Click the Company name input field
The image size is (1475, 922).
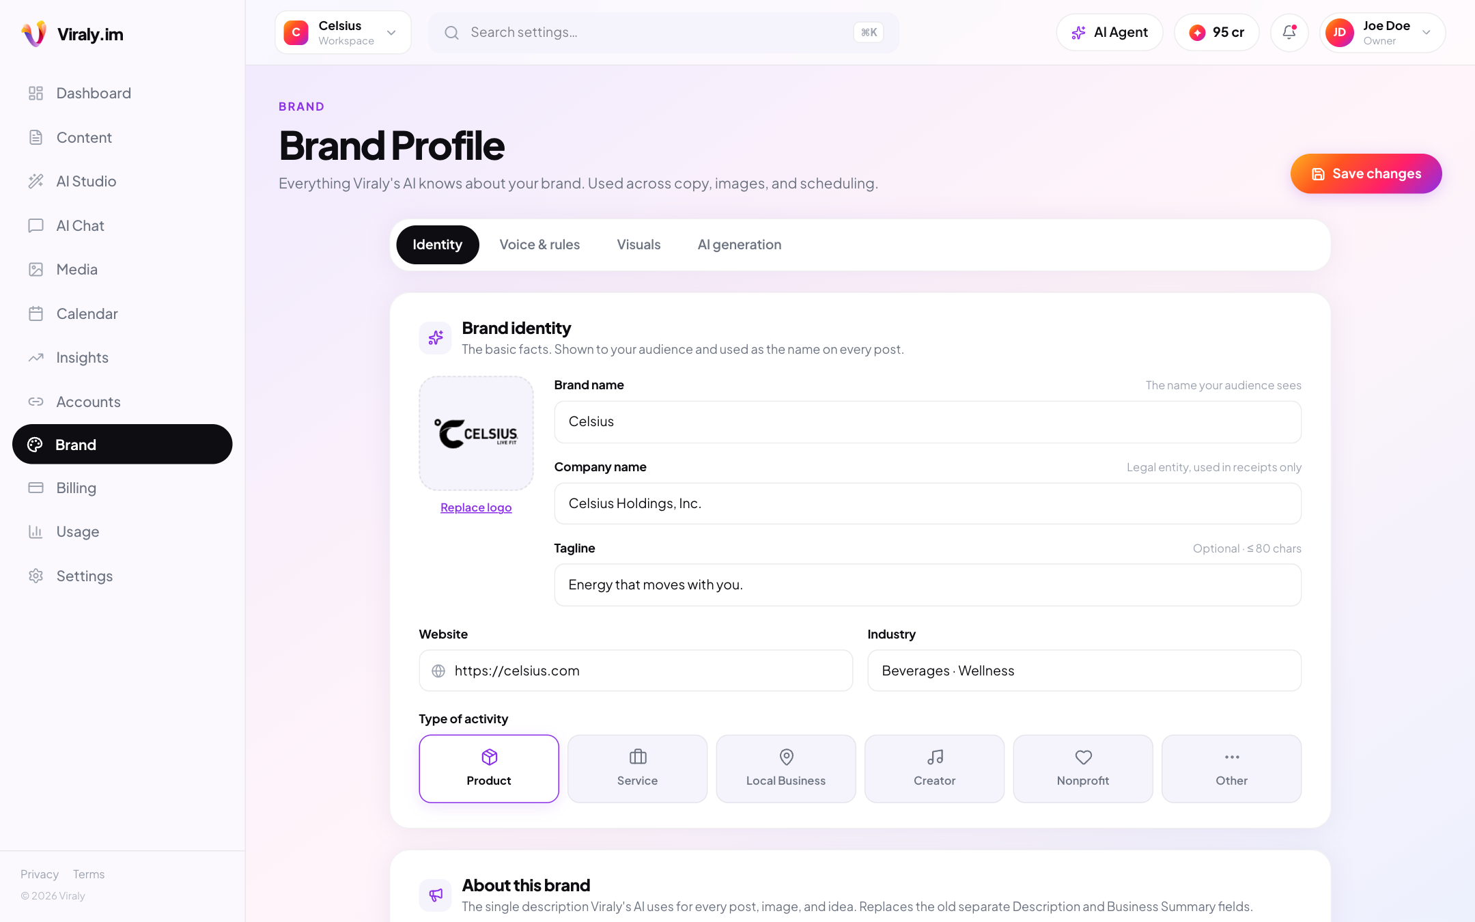[927, 503]
